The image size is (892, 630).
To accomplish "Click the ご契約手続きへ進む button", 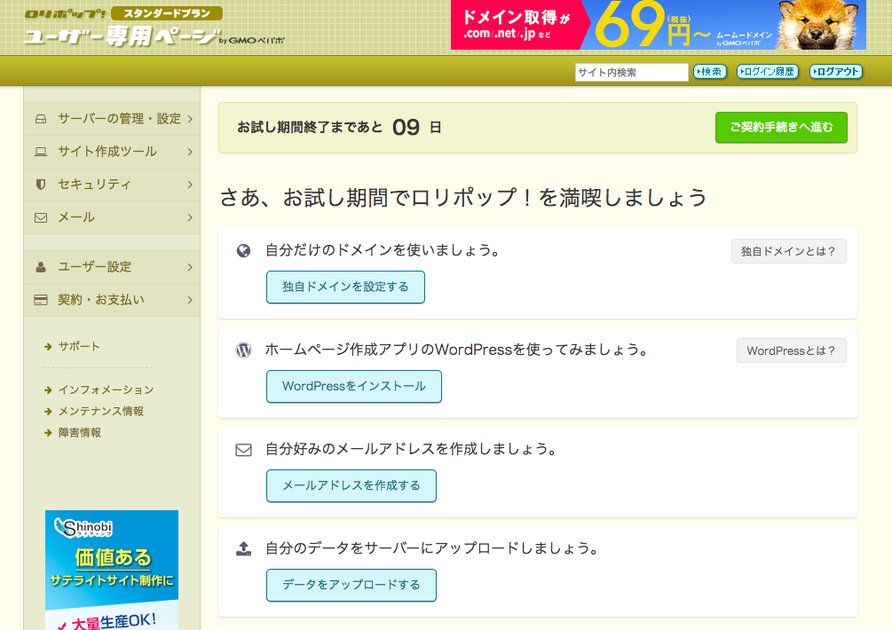I will [x=781, y=128].
